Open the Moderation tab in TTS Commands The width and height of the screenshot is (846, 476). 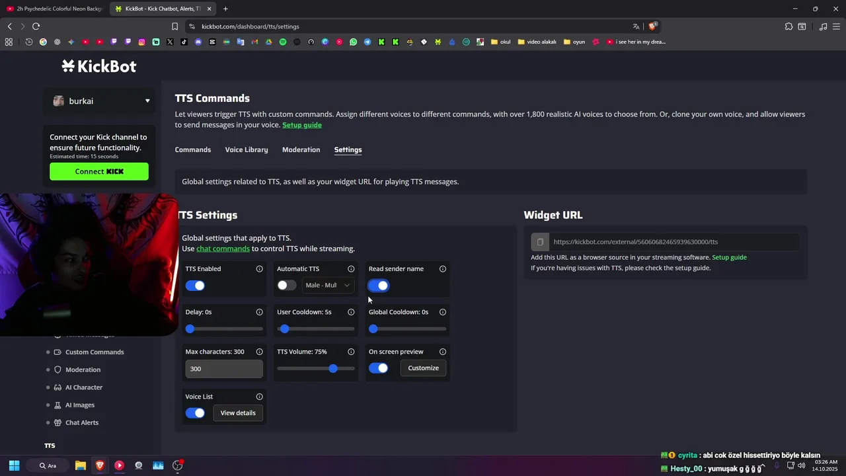[301, 150]
